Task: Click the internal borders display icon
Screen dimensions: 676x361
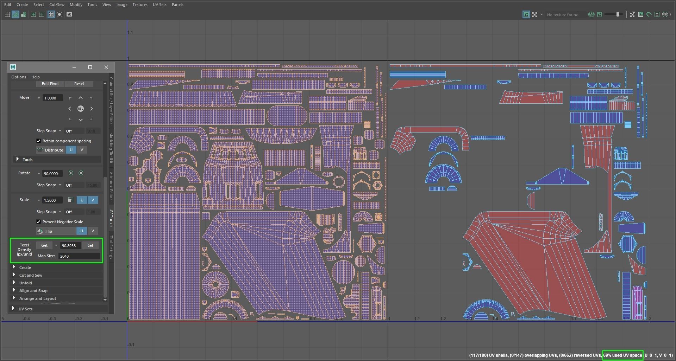Action: tap(42, 14)
